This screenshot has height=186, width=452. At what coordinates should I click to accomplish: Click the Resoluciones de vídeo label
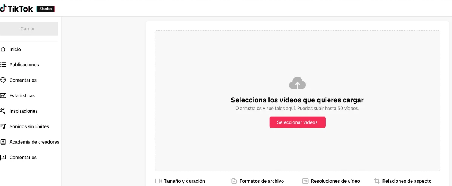335,181
